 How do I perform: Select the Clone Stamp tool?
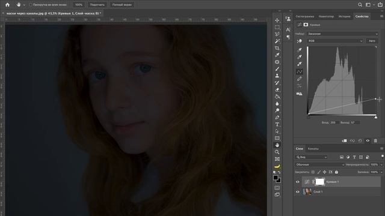coord(277,76)
